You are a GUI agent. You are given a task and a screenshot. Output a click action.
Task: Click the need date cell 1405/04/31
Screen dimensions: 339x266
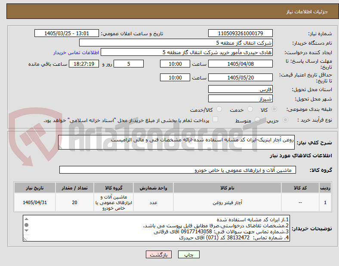pyautogui.click(x=35, y=202)
